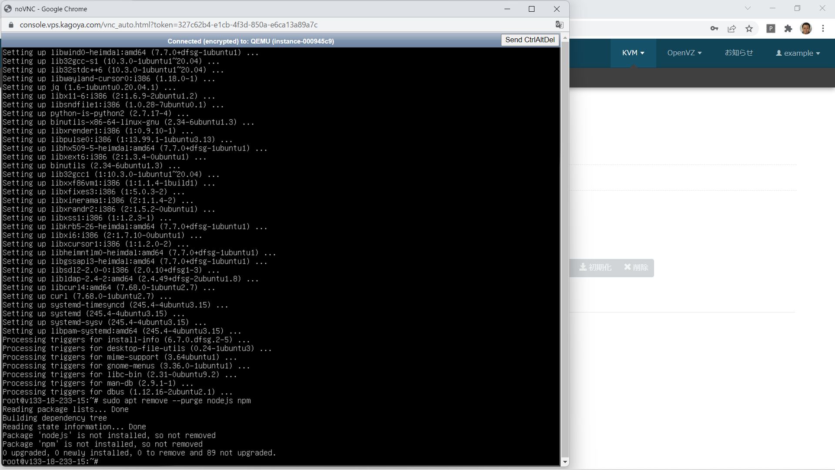Click the Chrome profile avatar
835x470 pixels.
pos(807,28)
